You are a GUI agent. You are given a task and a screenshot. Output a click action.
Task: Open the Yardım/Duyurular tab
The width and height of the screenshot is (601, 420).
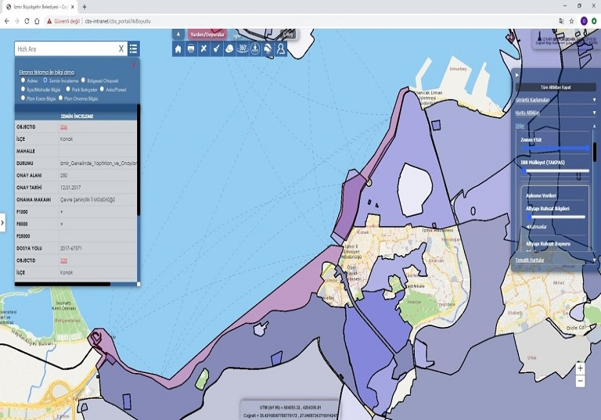[207, 34]
